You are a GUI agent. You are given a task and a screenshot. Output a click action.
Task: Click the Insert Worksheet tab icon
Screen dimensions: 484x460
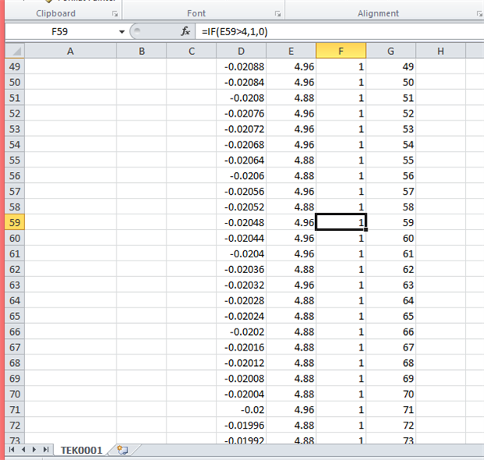pyautogui.click(x=122, y=450)
